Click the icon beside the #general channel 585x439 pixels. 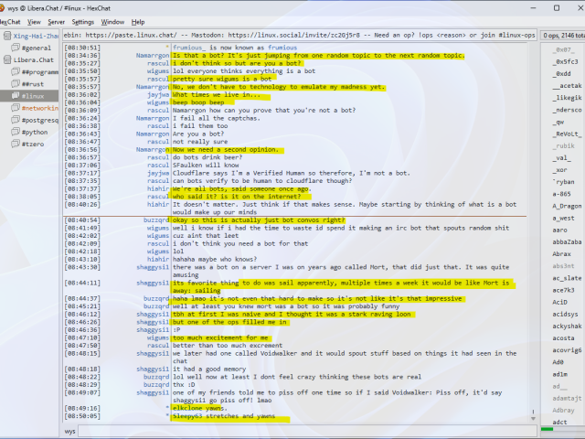[15, 47]
